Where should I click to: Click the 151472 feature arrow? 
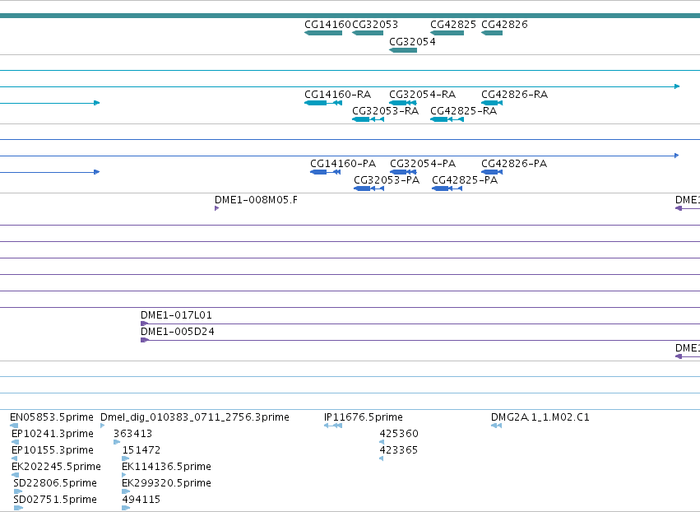point(126,458)
